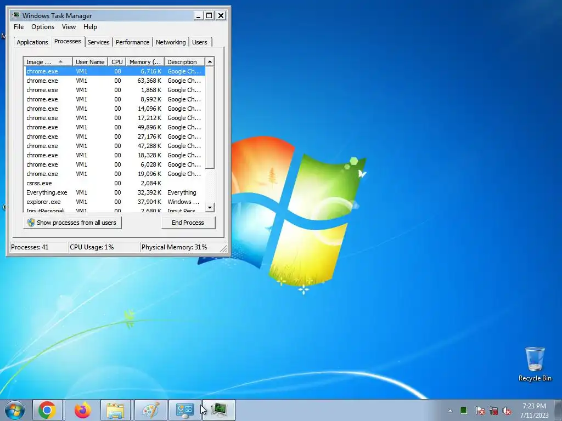Click green Task Manager tray icon
The height and width of the screenshot is (421, 562).
(x=464, y=410)
